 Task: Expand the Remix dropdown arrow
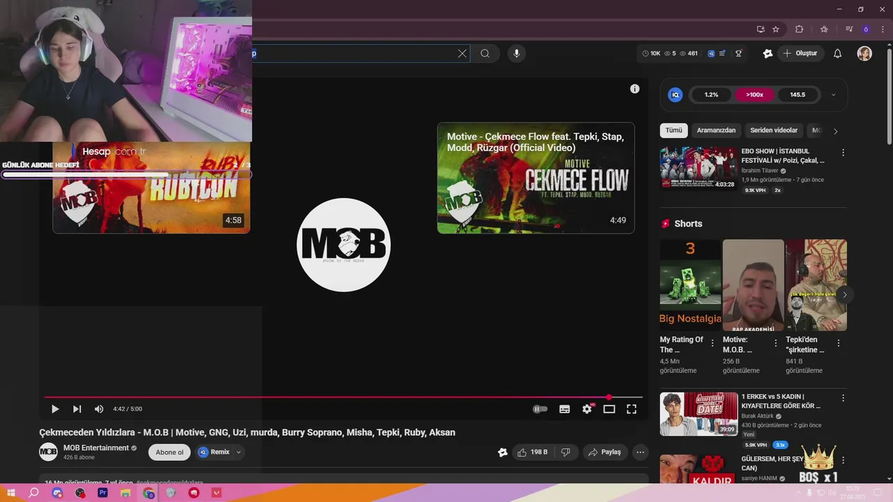tap(239, 452)
